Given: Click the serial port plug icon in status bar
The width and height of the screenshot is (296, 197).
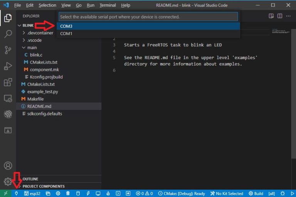Looking at the screenshot, I should 17,193.
